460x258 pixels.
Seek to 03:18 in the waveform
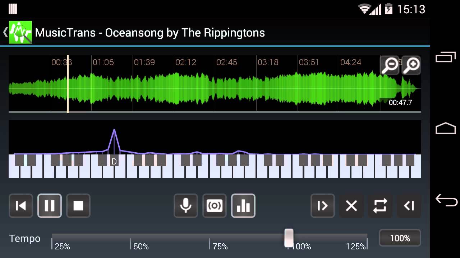[x=268, y=62]
